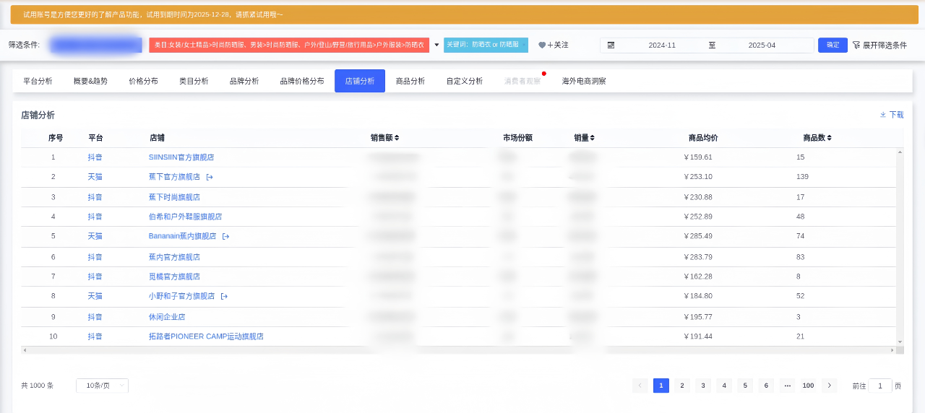
Task: Open 海外电商洞察 tab
Action: tap(584, 81)
